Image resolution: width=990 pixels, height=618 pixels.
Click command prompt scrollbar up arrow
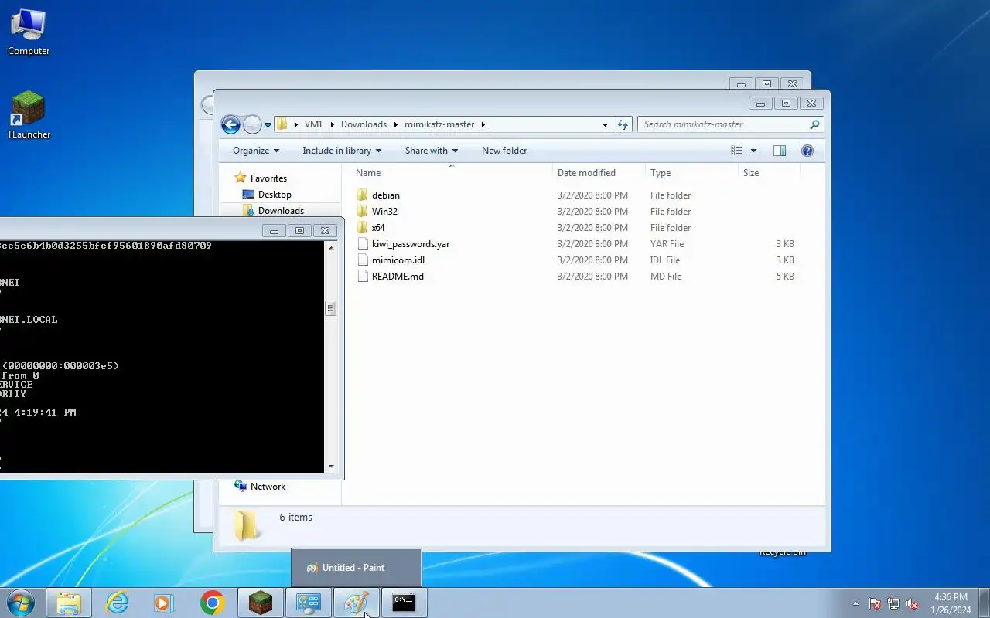pyautogui.click(x=331, y=247)
